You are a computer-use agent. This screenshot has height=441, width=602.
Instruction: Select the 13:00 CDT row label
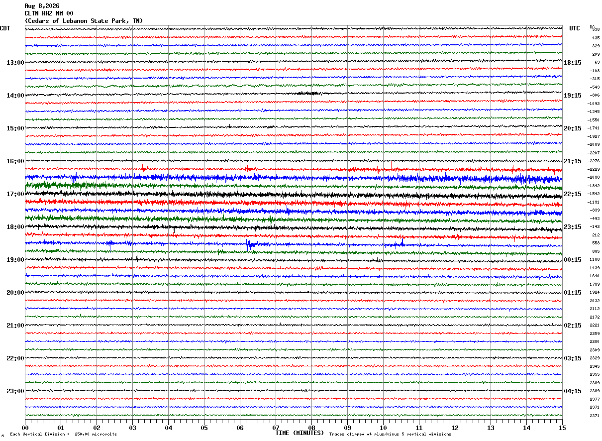15,63
